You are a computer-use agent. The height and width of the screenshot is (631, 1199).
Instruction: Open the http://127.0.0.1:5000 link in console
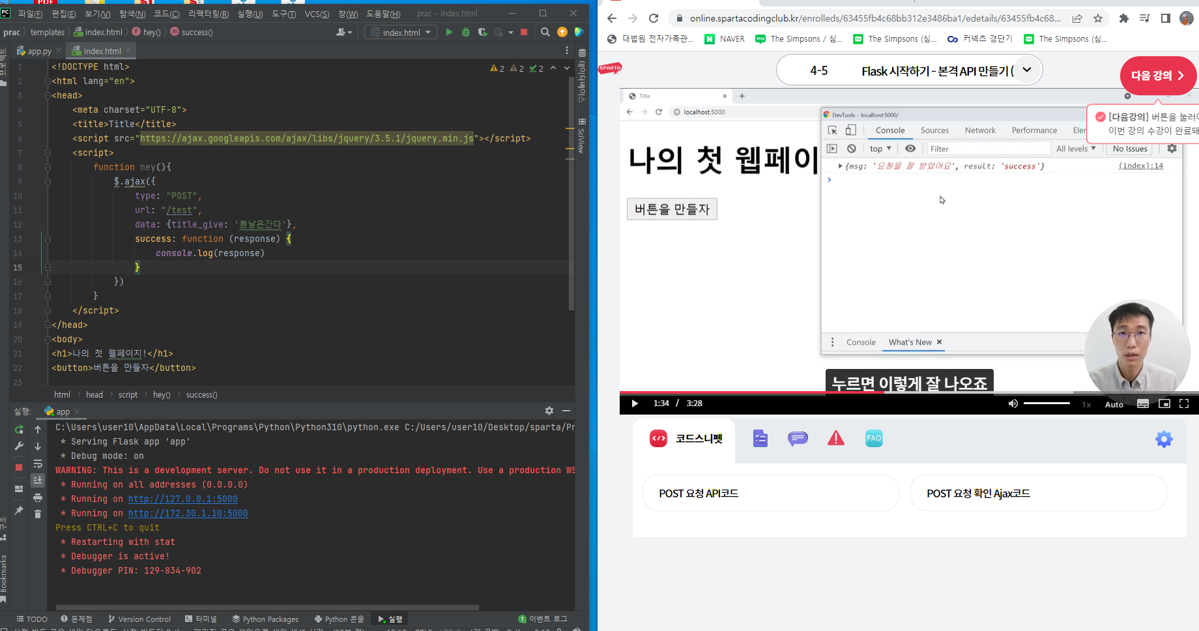(x=182, y=499)
